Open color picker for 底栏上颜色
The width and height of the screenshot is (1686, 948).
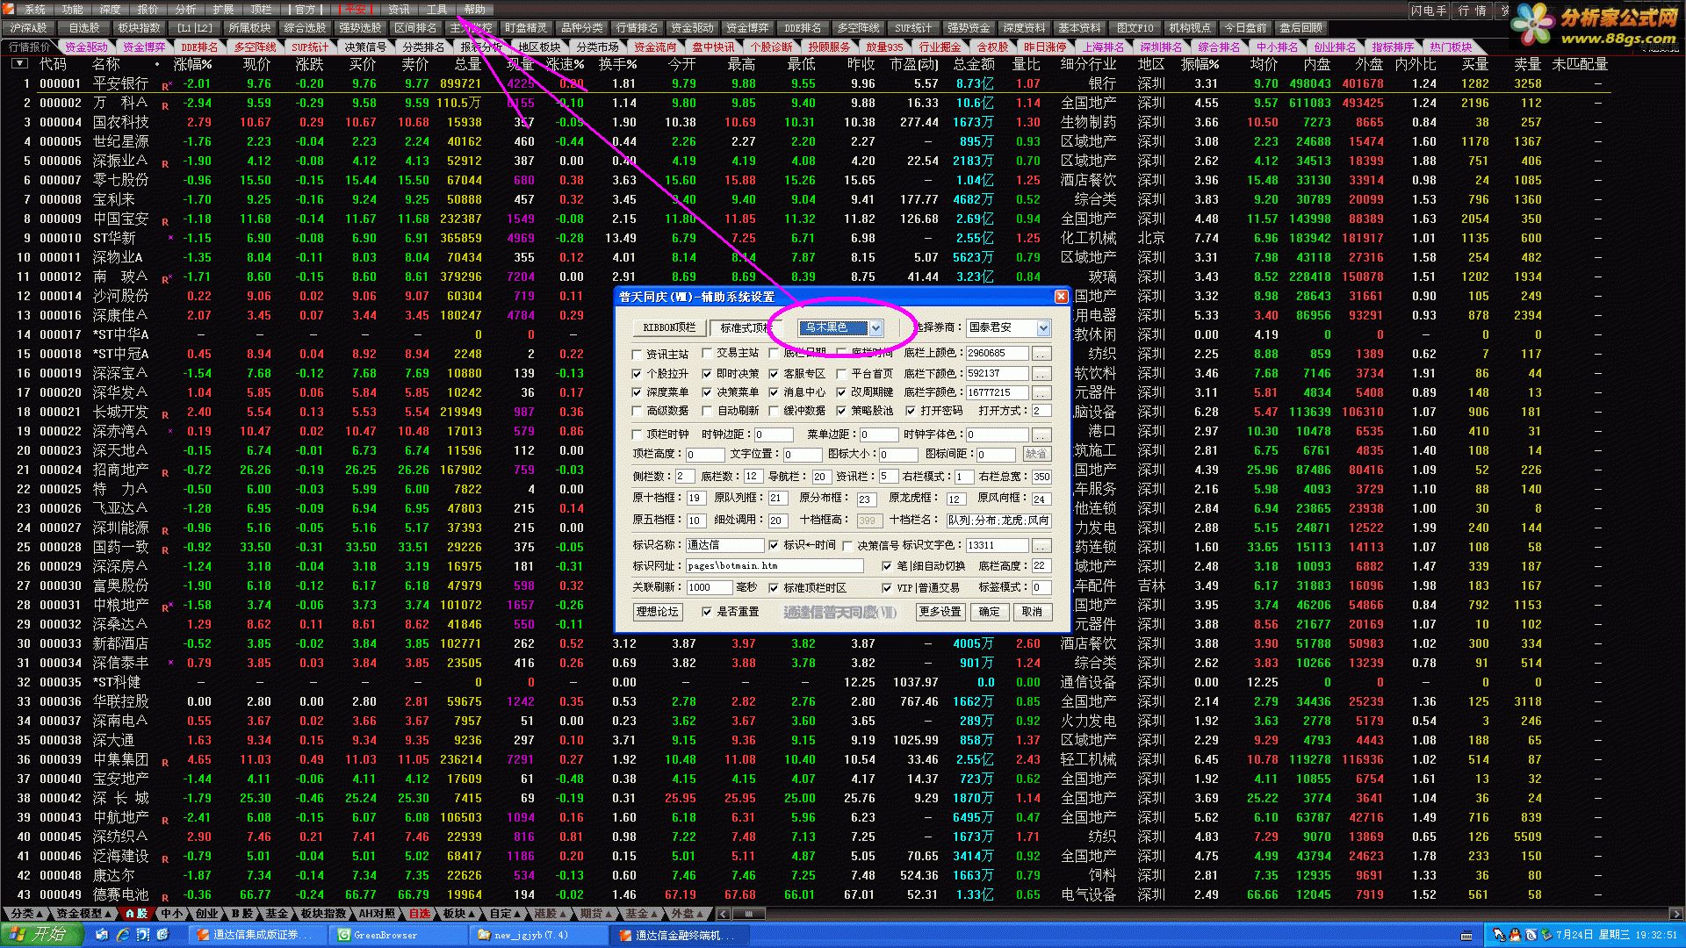[x=1041, y=353]
